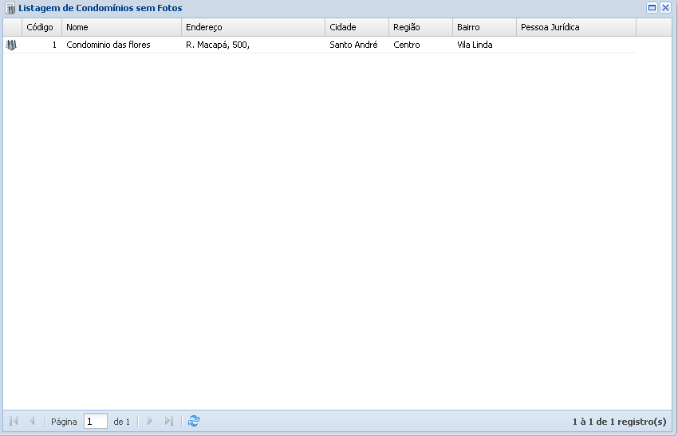Sort by the Cidade column header
The width and height of the screenshot is (678, 436).
point(356,27)
